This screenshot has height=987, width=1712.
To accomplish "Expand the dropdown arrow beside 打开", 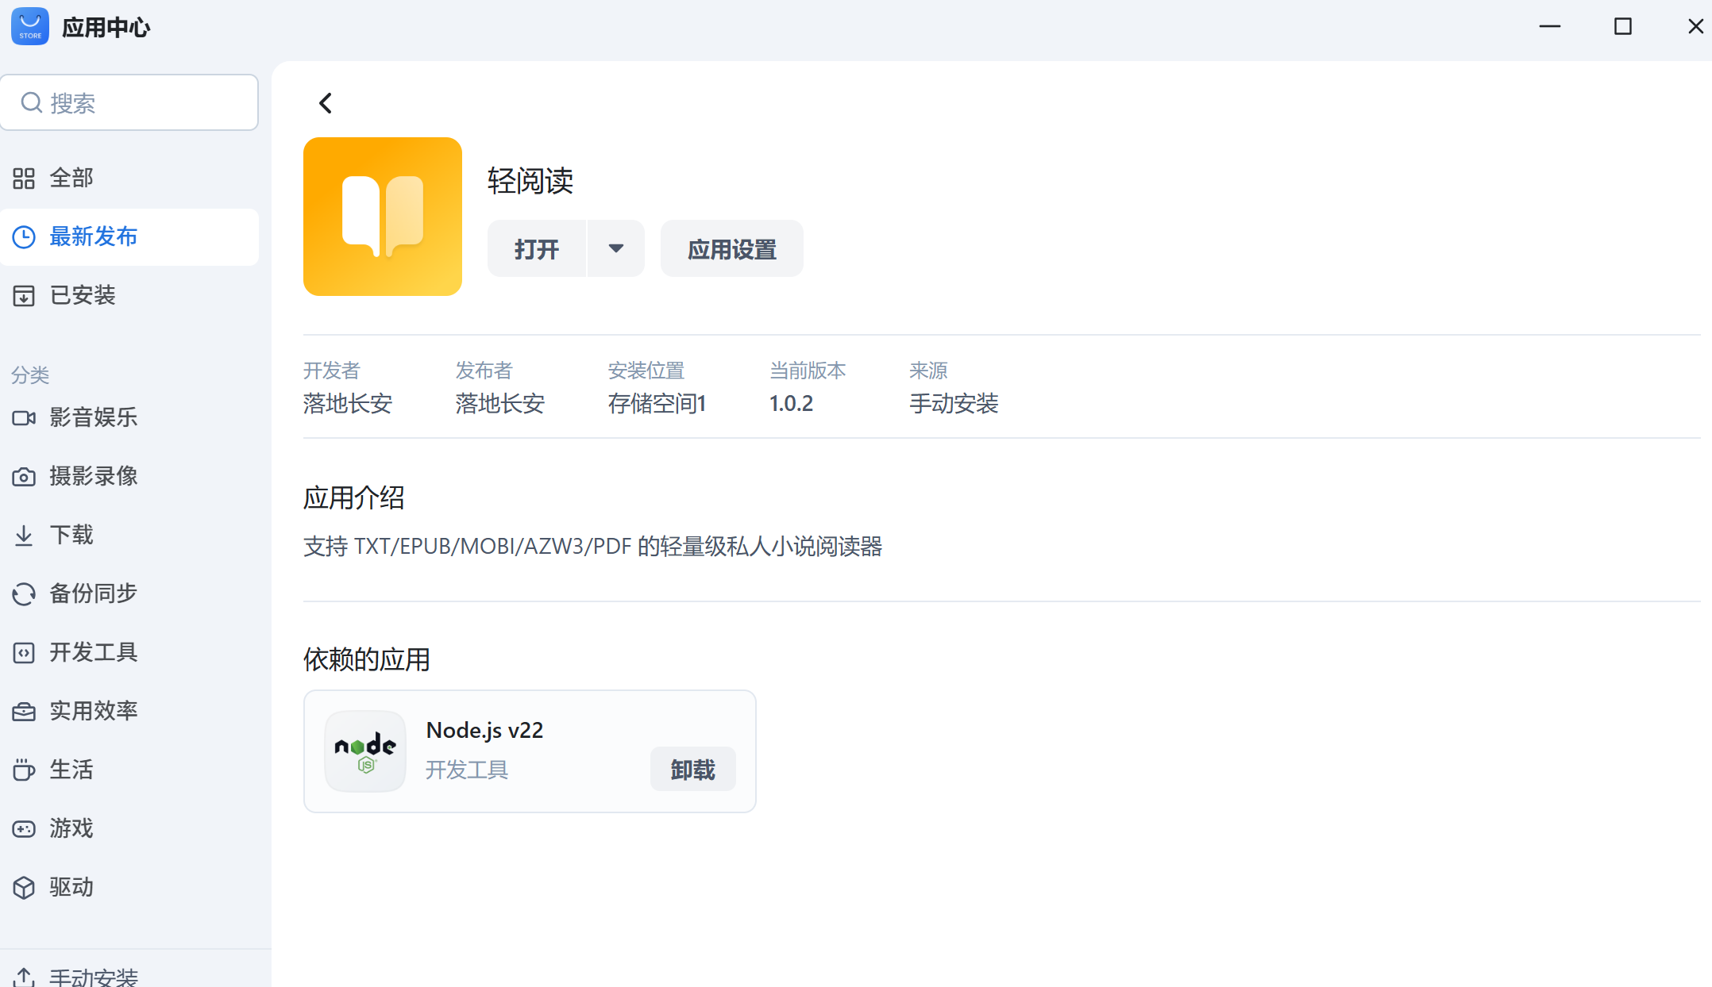I will (x=615, y=248).
